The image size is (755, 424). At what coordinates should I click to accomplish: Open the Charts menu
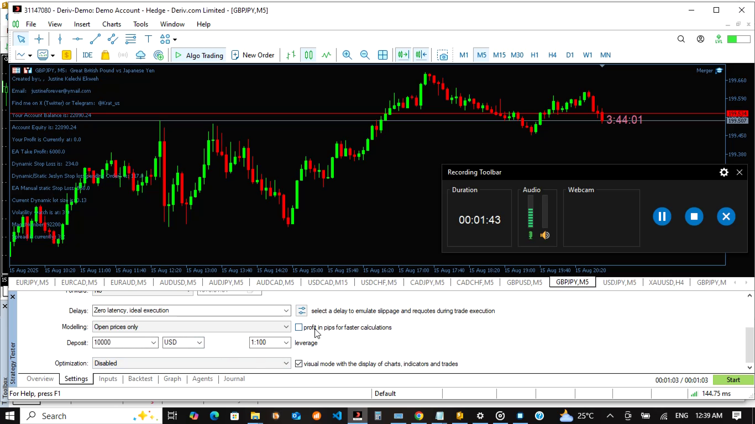(x=112, y=24)
